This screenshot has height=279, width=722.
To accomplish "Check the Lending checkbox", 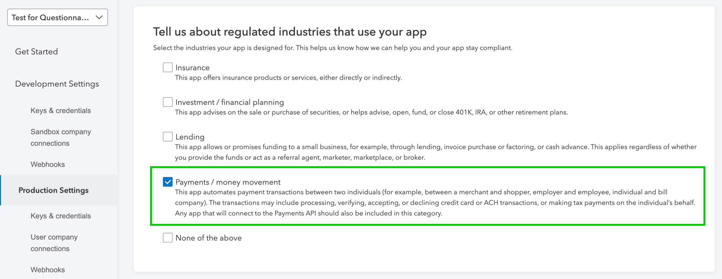I will click(x=168, y=136).
